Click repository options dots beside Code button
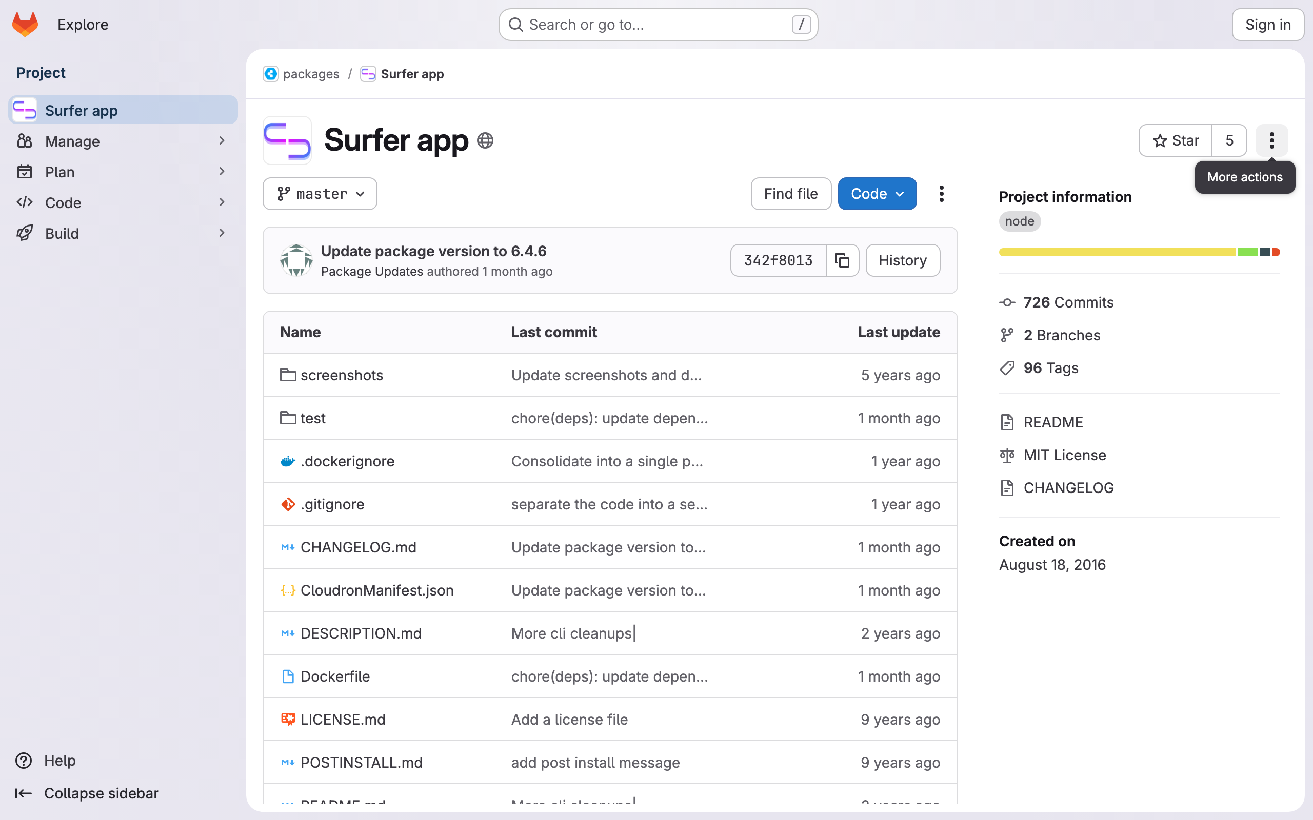Viewport: 1313px width, 820px height. (941, 194)
